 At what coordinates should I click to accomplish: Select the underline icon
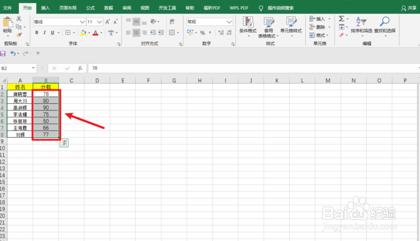coord(52,33)
